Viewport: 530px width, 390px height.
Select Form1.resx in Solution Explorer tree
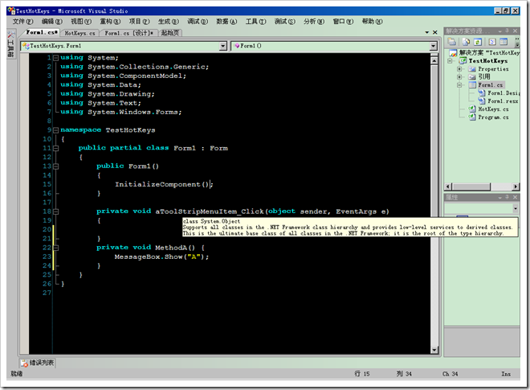[503, 101]
